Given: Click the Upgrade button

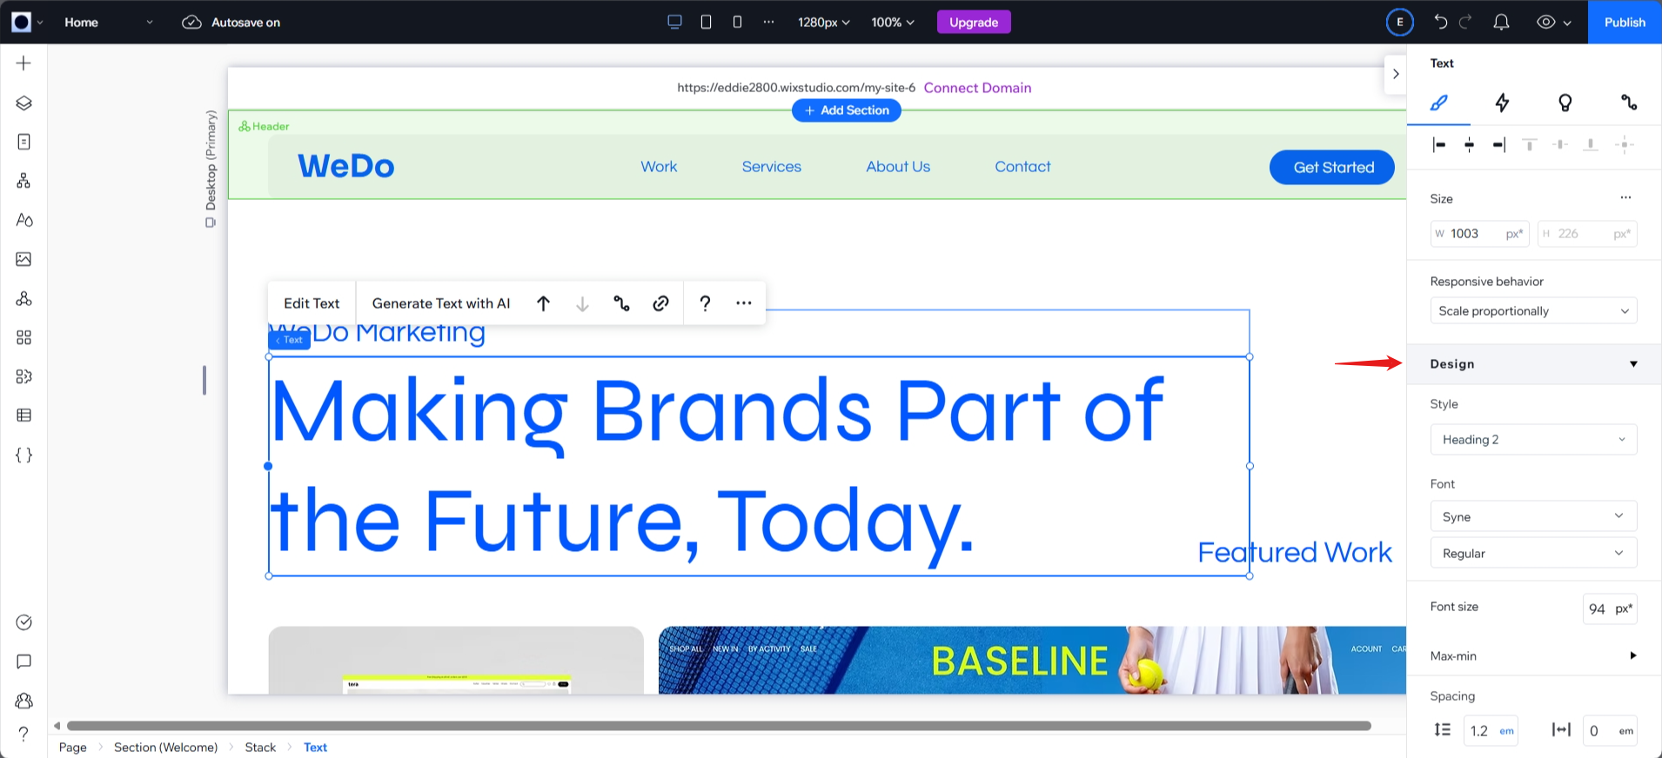Looking at the screenshot, I should tap(974, 22).
